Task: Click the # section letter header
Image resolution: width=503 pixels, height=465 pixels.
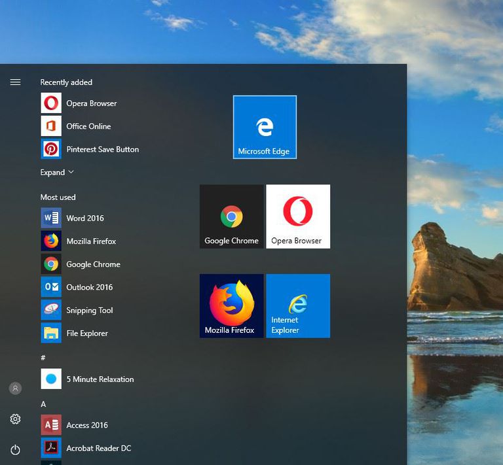Action: point(43,358)
